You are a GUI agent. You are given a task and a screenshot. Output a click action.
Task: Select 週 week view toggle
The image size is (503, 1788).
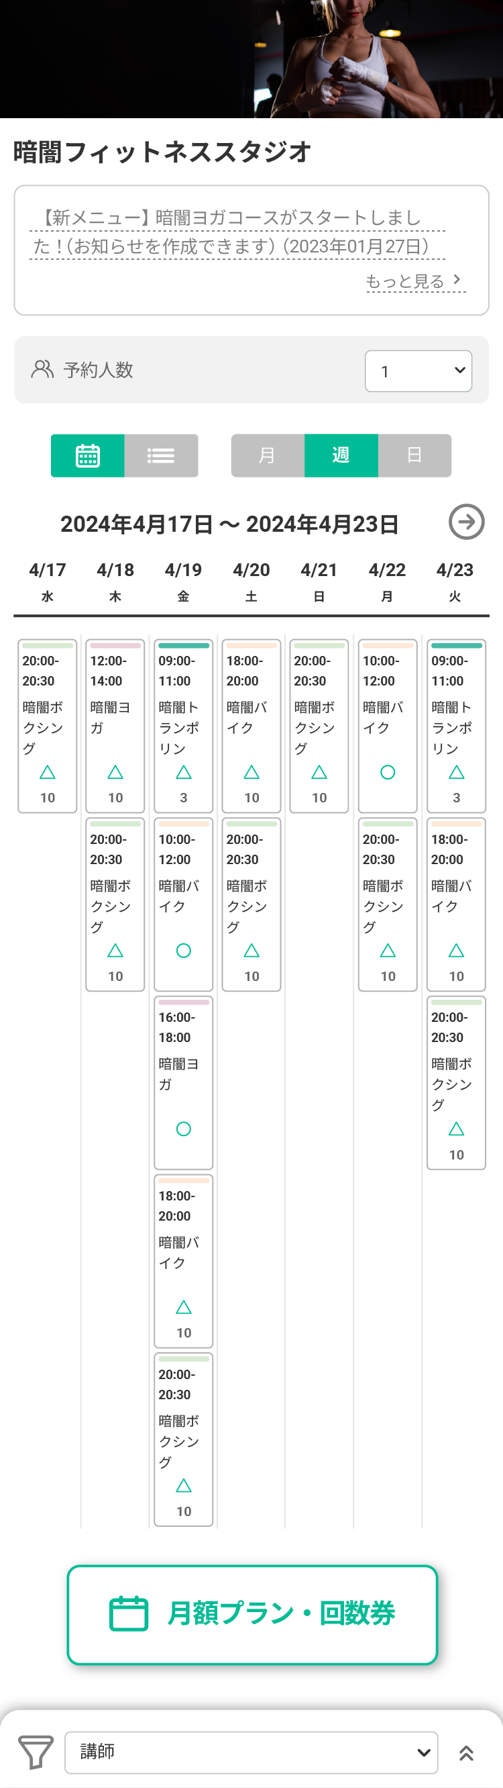(341, 455)
